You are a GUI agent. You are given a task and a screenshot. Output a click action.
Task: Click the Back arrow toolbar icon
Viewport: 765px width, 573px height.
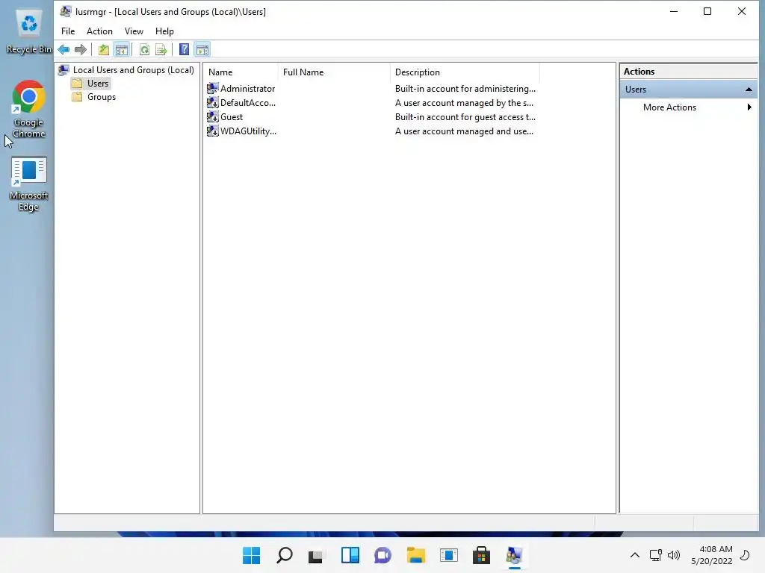click(64, 49)
